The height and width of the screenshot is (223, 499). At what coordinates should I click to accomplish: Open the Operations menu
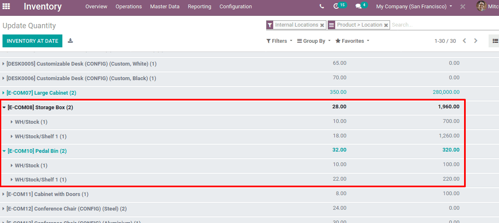(x=128, y=7)
